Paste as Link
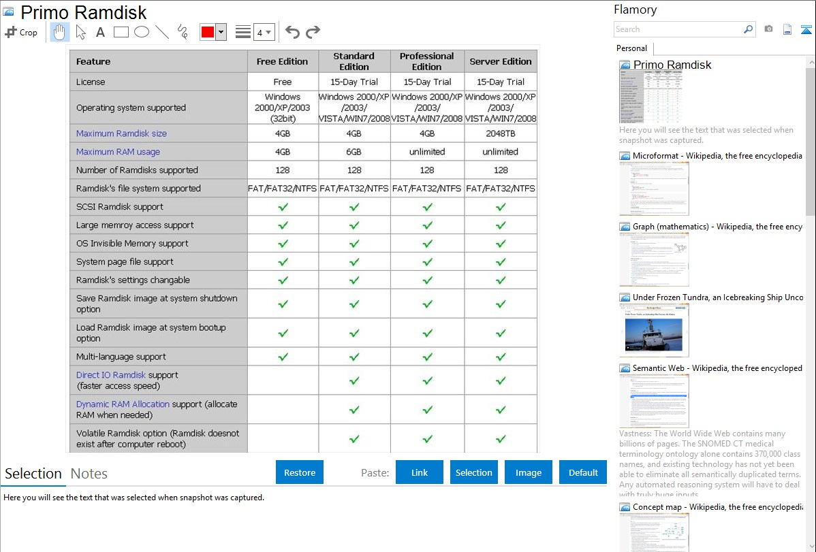The image size is (816, 552). pyautogui.click(x=420, y=472)
